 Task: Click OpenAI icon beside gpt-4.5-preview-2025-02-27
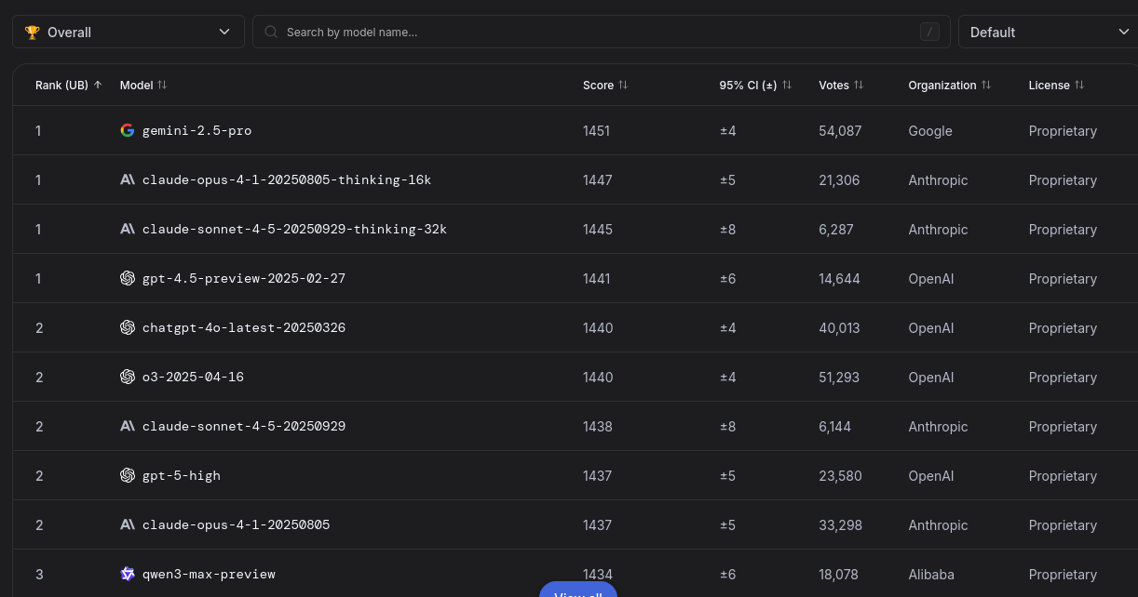(128, 278)
